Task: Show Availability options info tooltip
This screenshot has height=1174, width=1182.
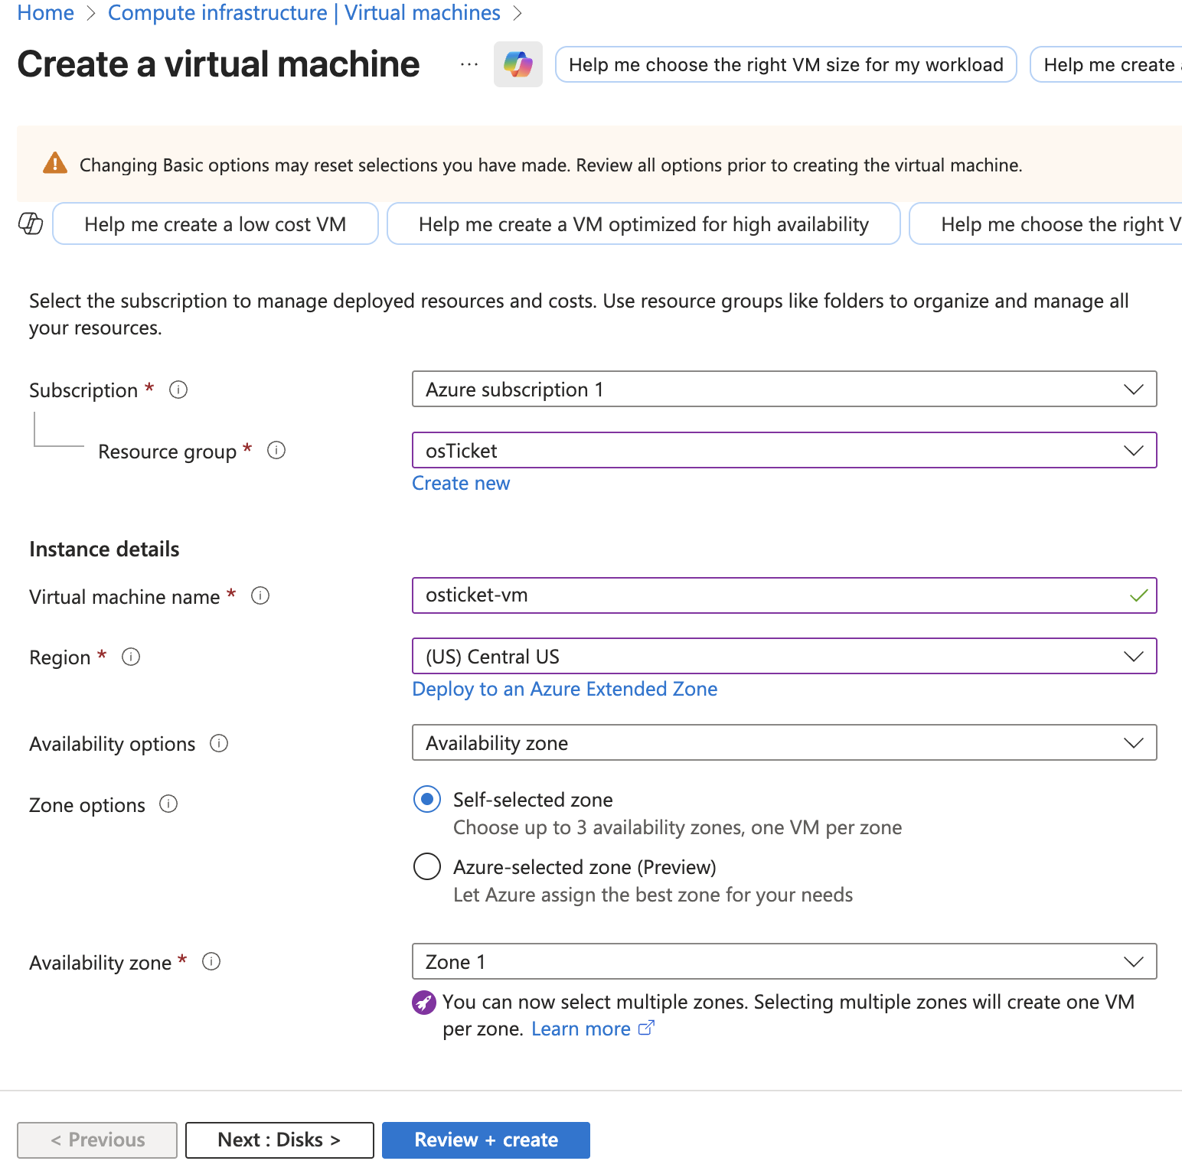Action: click(219, 743)
